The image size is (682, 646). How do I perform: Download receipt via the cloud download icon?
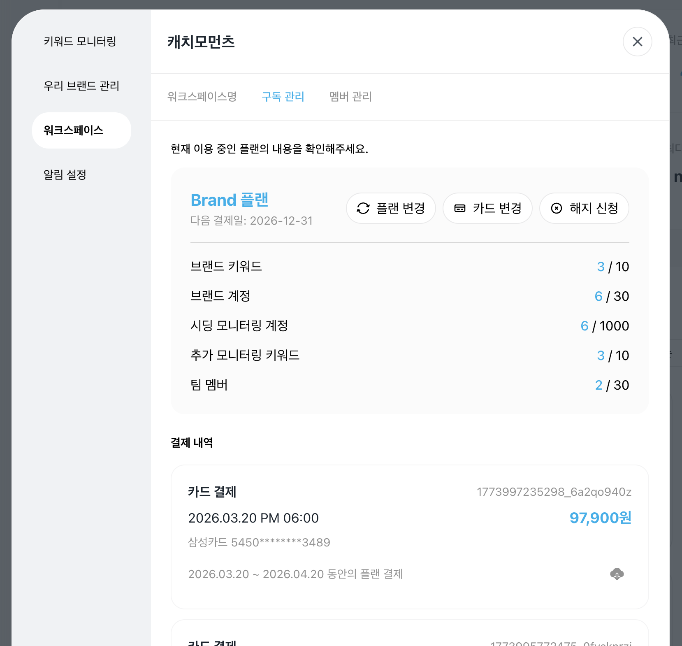point(617,574)
